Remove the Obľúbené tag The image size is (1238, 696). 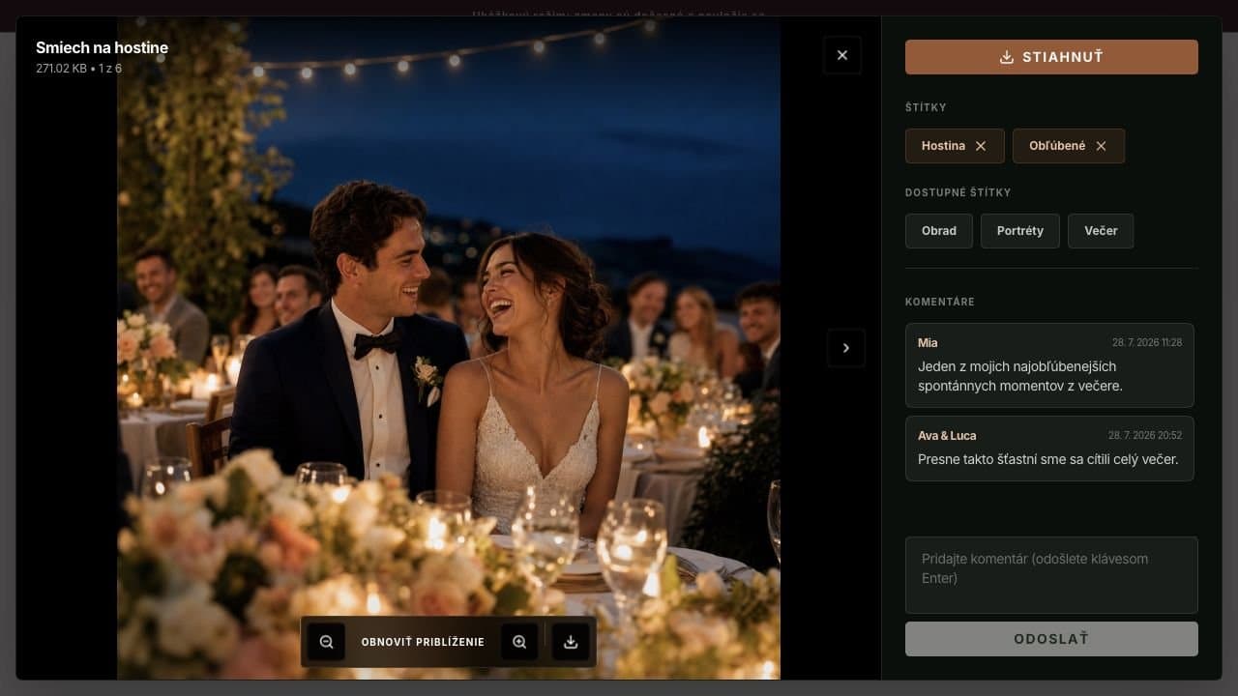click(x=1101, y=146)
